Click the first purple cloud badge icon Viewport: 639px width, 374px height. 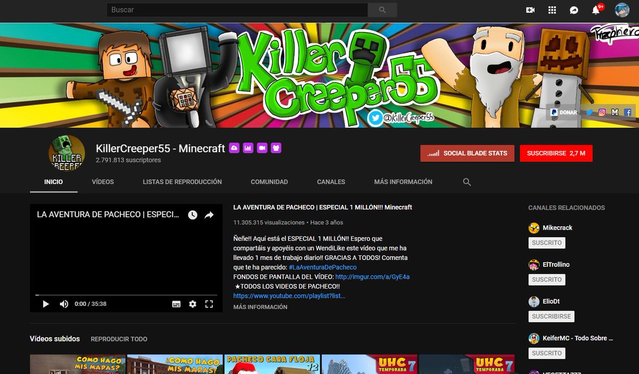click(x=234, y=148)
